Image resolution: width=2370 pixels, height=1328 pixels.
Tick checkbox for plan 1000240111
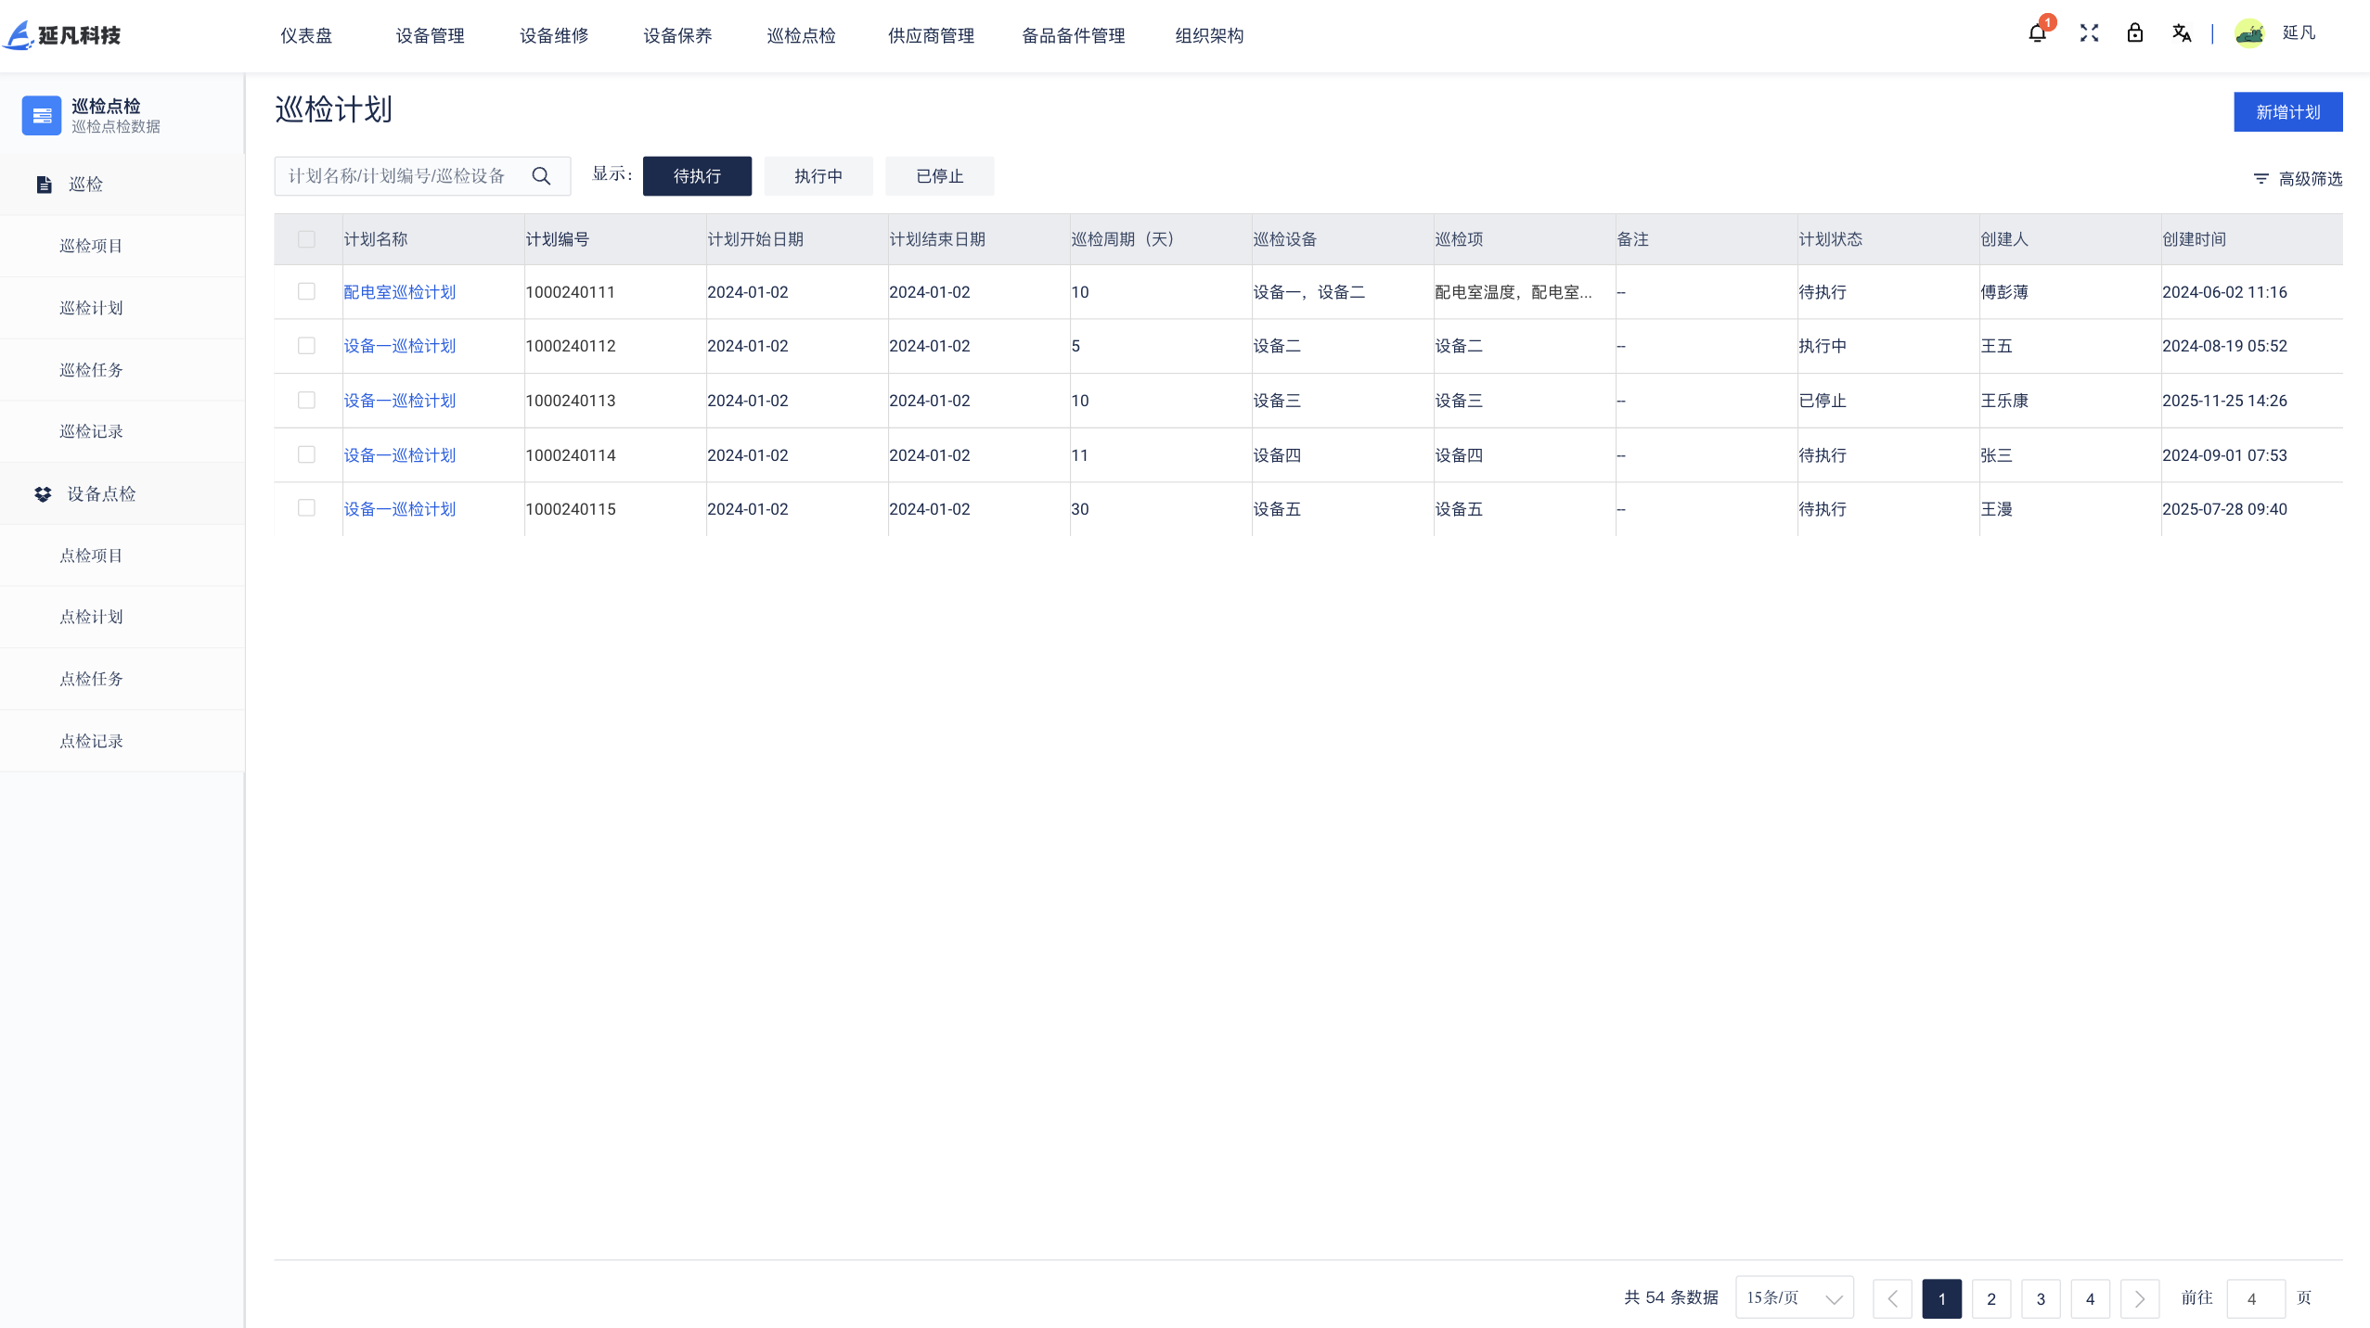click(306, 292)
